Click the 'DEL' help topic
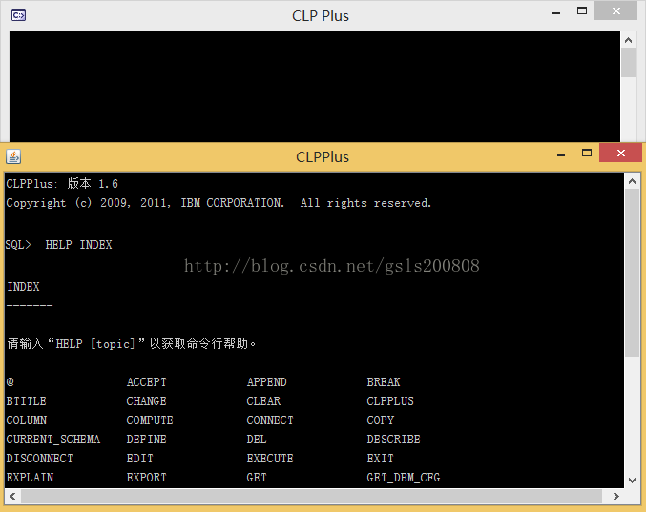This screenshot has height=512, width=646. click(x=257, y=440)
